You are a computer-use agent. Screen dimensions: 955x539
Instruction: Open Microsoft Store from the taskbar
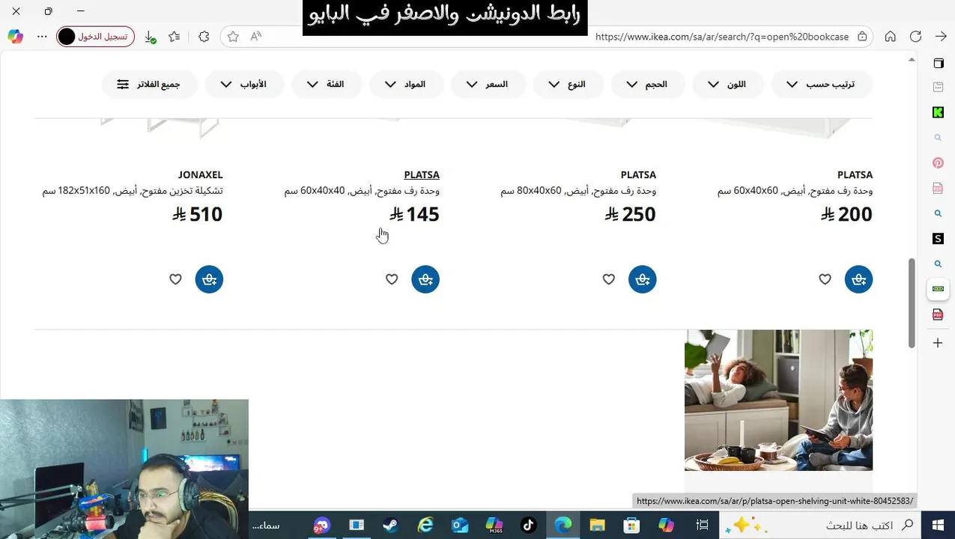click(x=631, y=525)
